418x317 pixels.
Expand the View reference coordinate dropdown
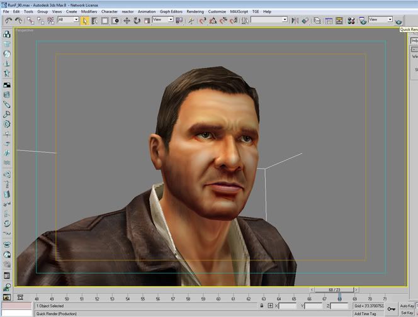(162, 20)
